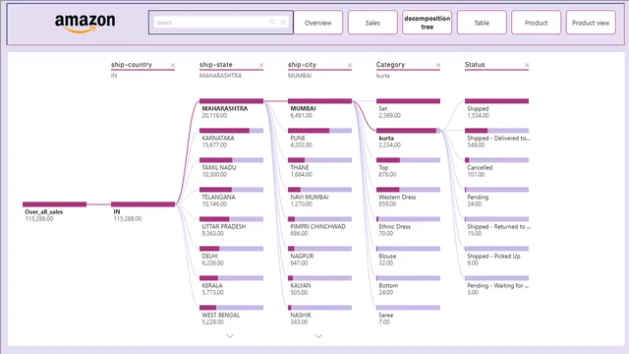Remove the Status level
Image resolution: width=629 pixels, height=354 pixels.
point(527,65)
